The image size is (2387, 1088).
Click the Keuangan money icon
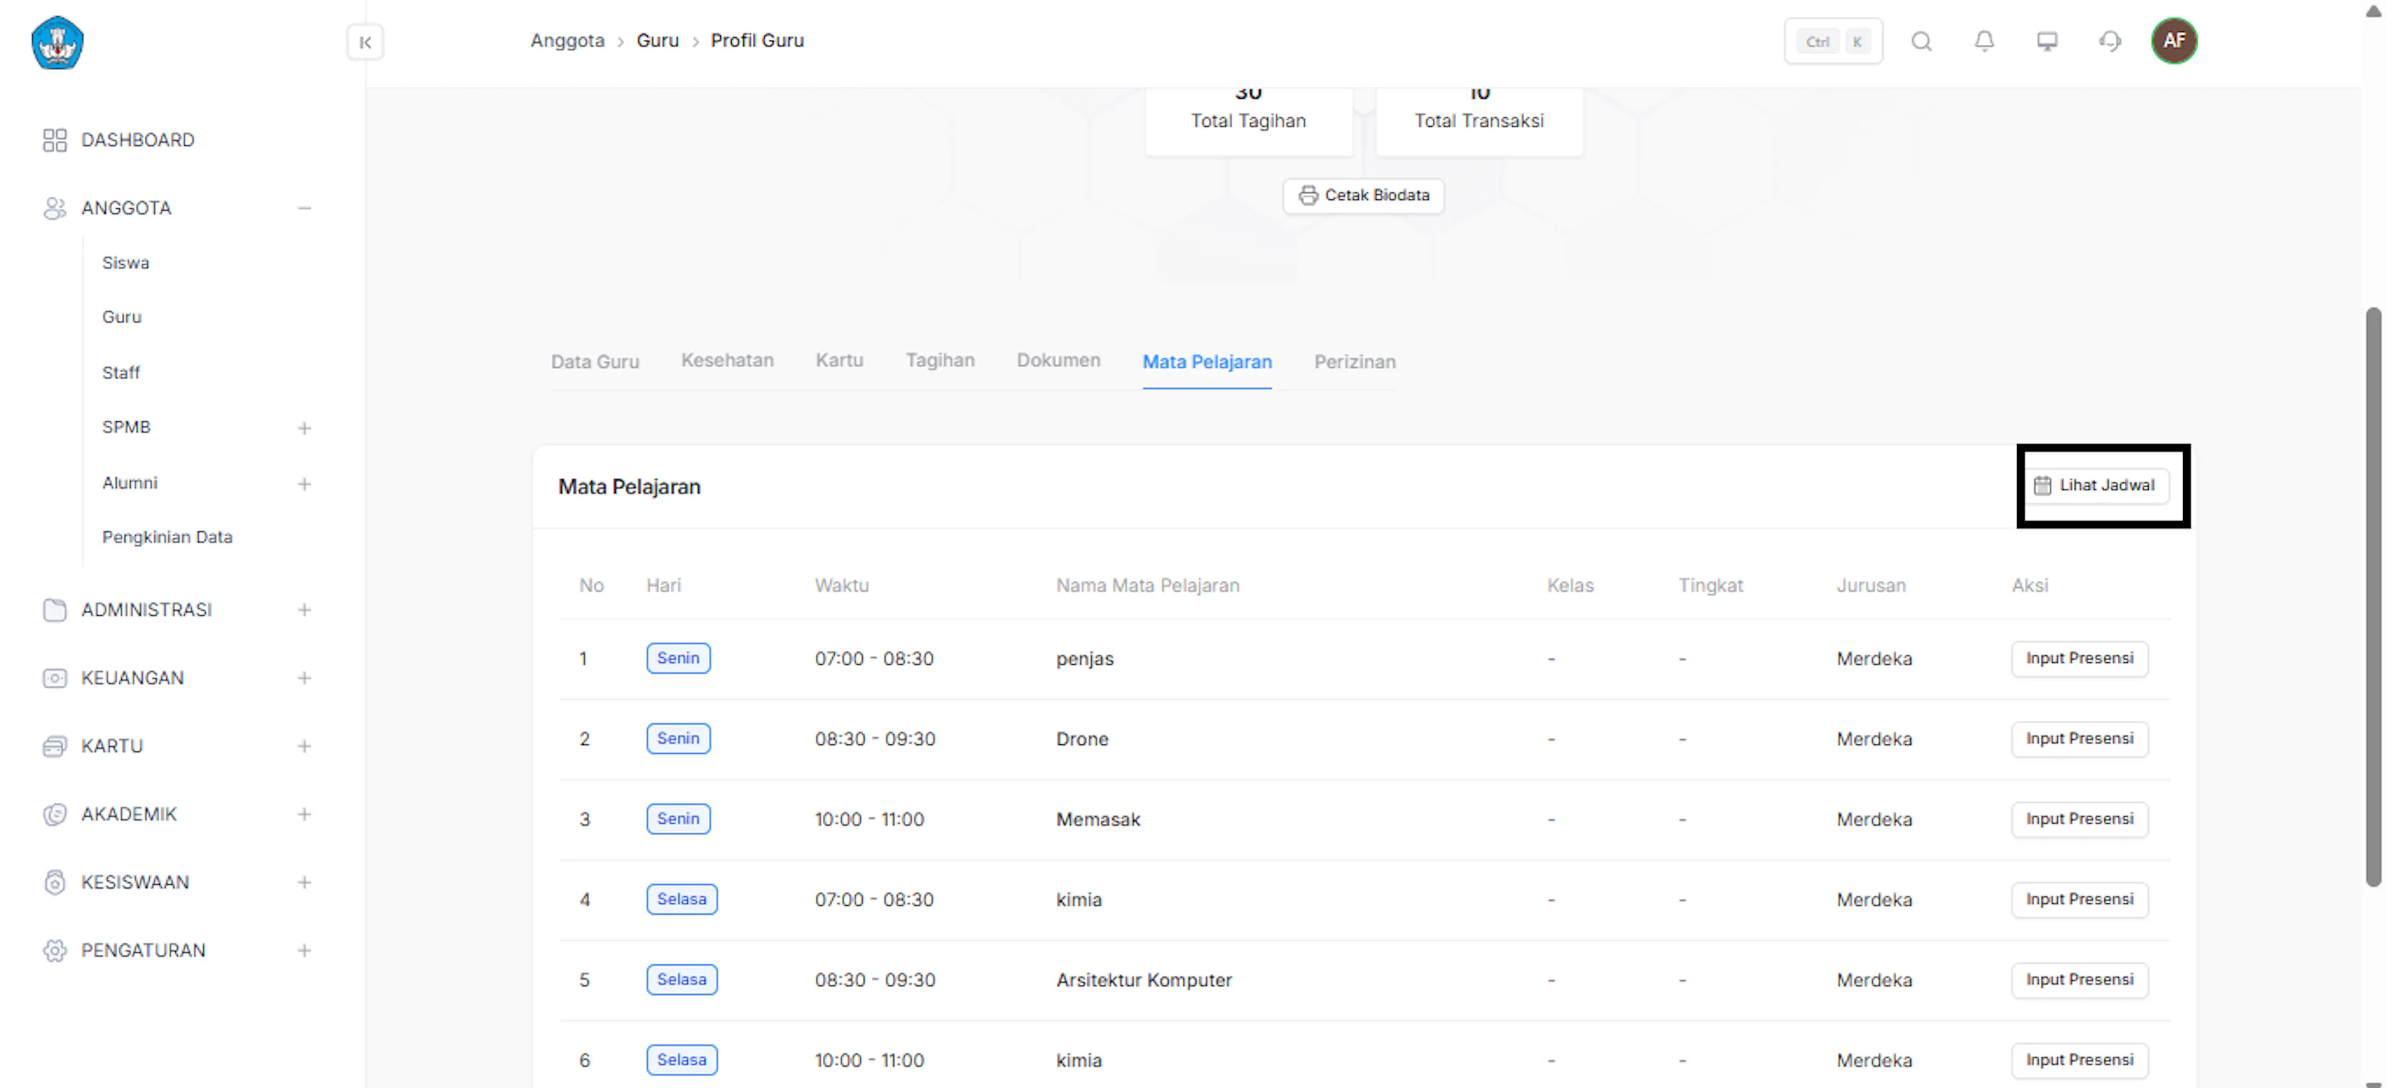55,679
